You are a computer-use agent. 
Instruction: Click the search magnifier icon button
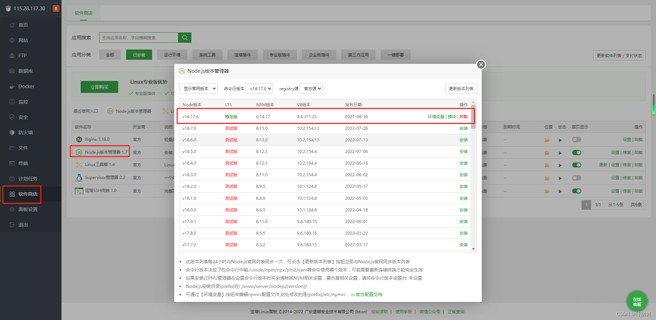tap(184, 38)
